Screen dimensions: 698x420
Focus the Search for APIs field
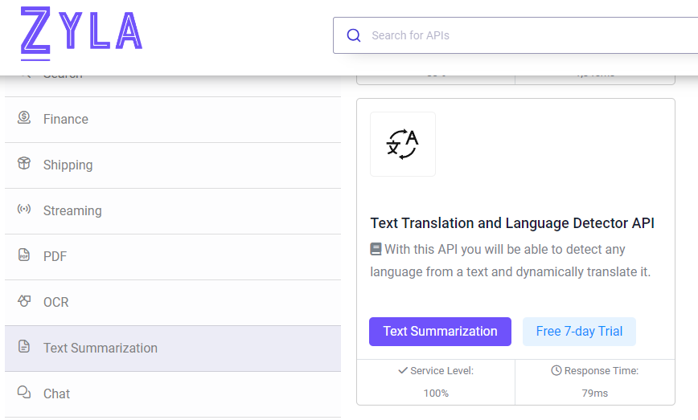(x=515, y=35)
